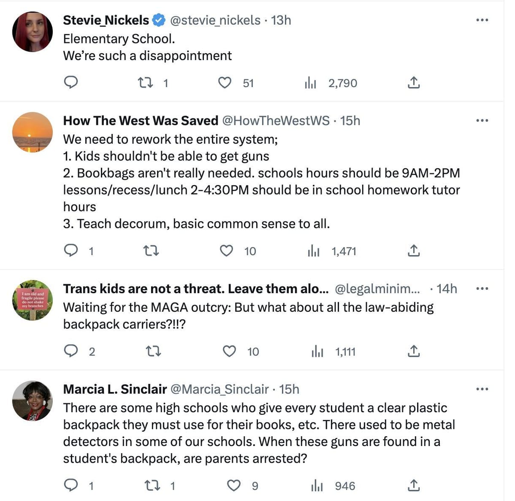Open more options for @HowTheWestWS's post
Image resolution: width=515 pixels, height=501 pixels.
point(482,121)
